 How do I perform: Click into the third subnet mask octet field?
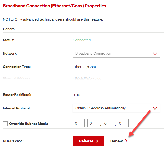[108, 123]
